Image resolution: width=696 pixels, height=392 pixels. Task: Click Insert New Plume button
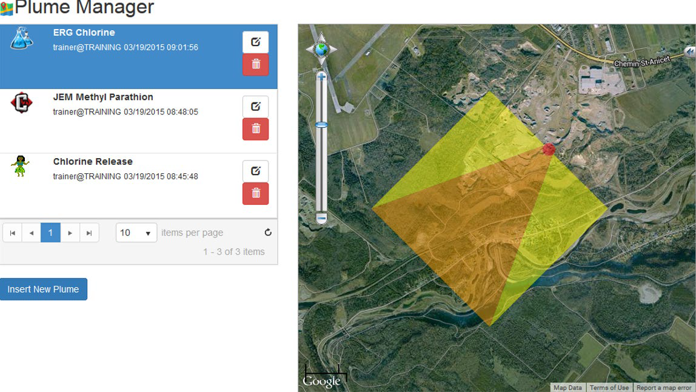point(44,289)
